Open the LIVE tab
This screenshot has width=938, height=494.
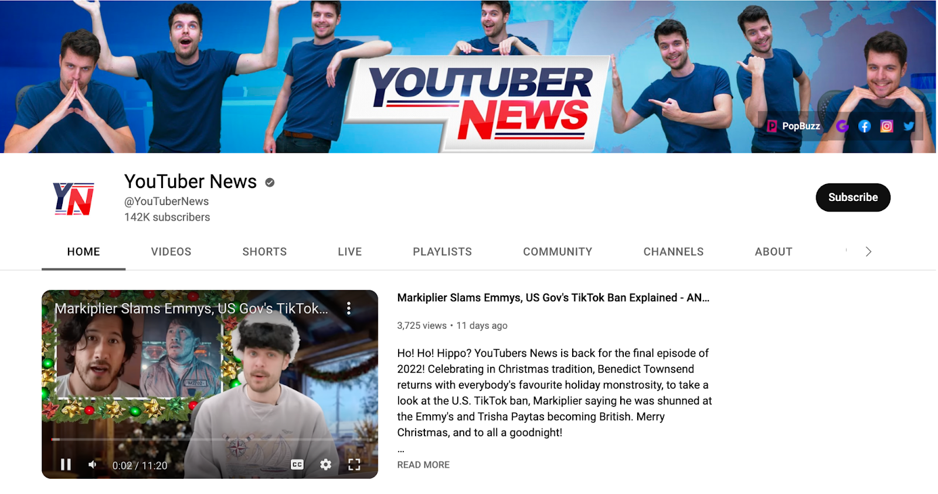pos(349,251)
